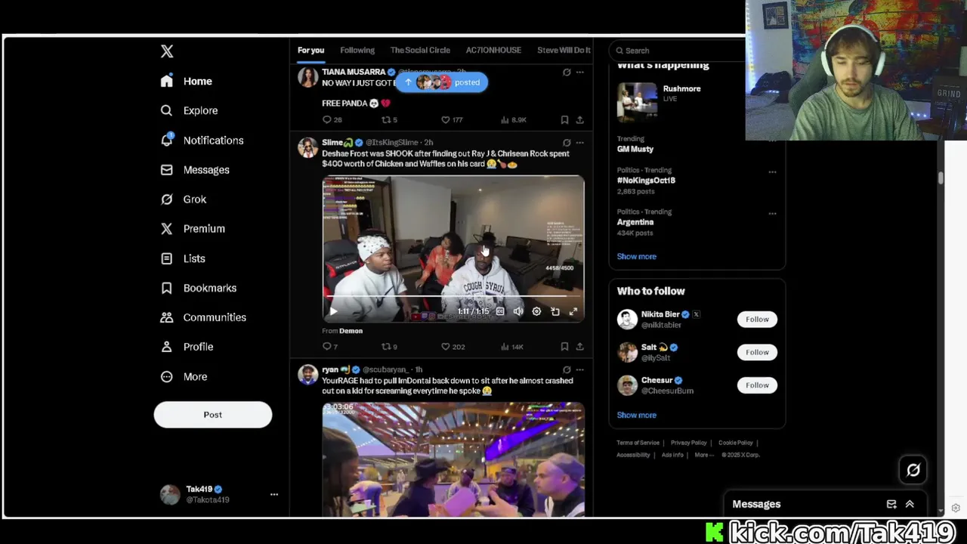Viewport: 967px width, 544px height.
Task: Open Bookmarks in the sidebar
Action: [x=199, y=288]
